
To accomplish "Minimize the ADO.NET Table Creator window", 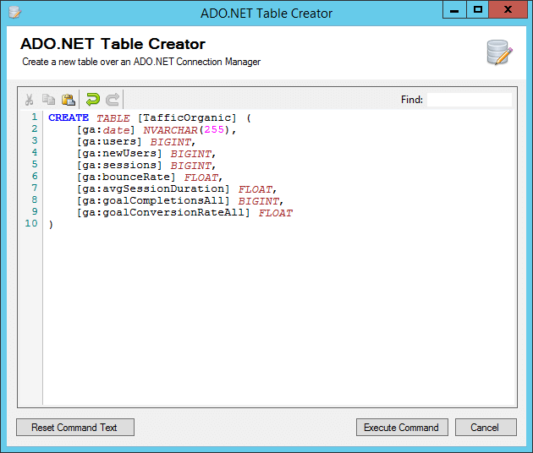I will pos(454,10).
